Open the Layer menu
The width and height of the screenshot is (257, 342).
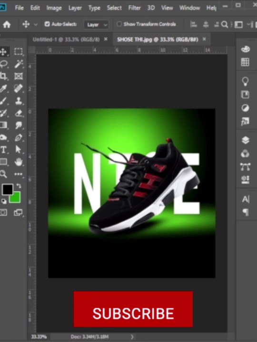coord(75,8)
